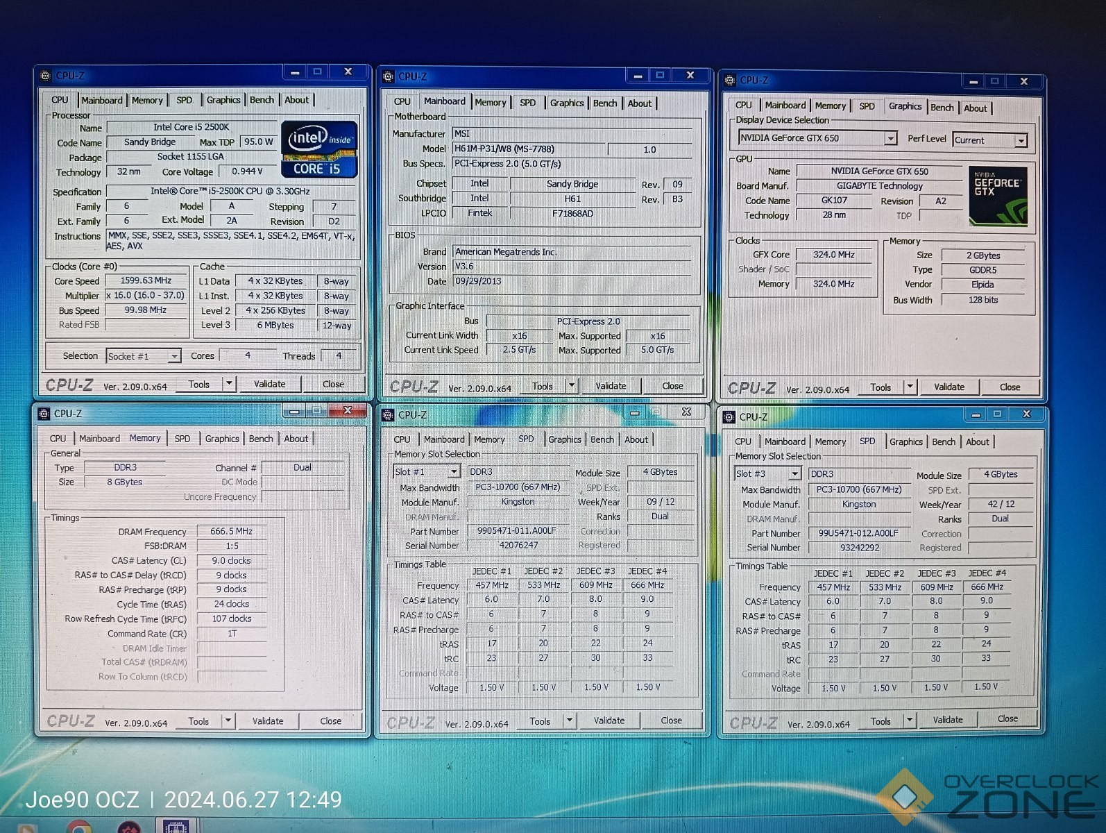The height and width of the screenshot is (833, 1106).
Task: Open Chrome from the taskbar
Action: (x=78, y=827)
